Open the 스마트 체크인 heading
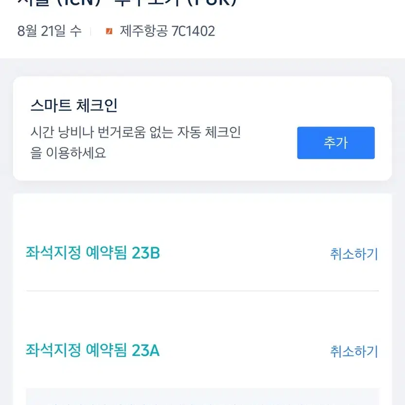The width and height of the screenshot is (405, 405). 74,106
